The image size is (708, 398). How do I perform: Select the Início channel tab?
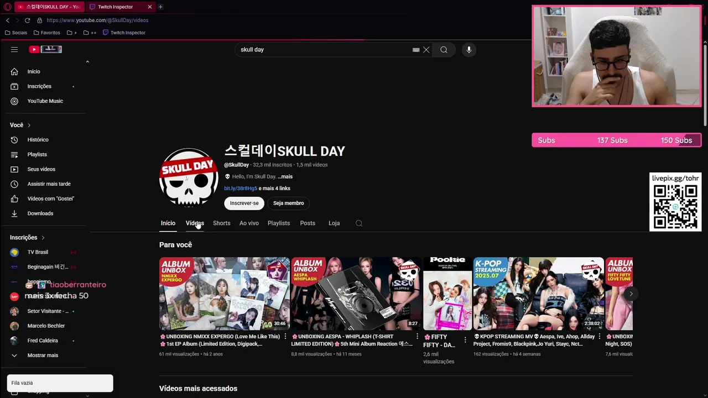click(168, 223)
